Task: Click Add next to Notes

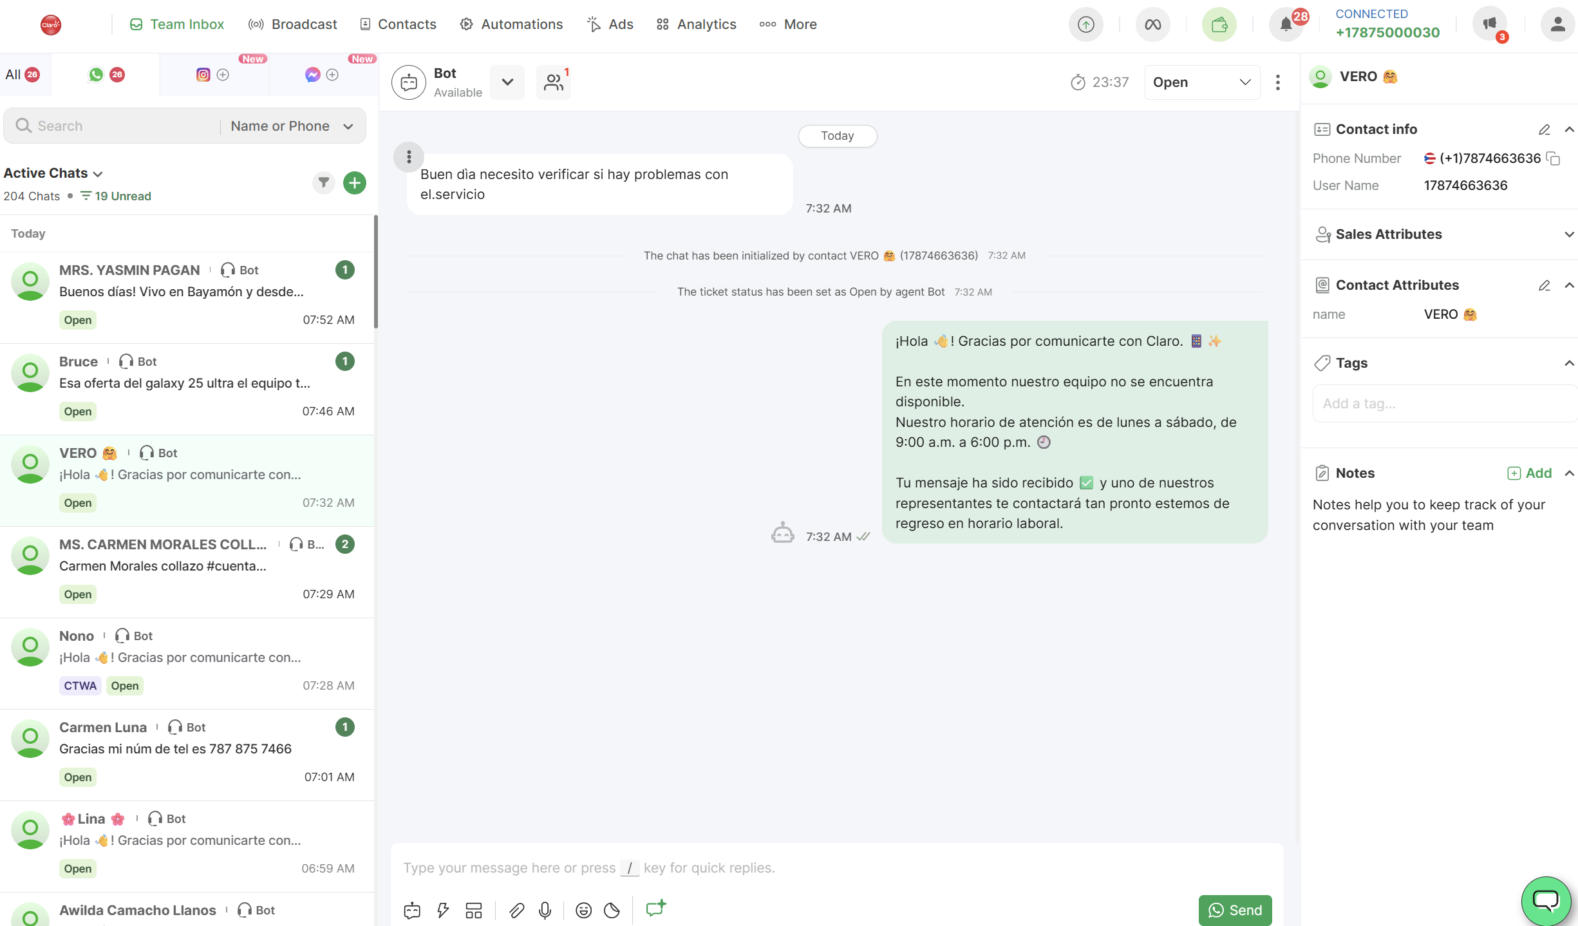Action: pos(1531,473)
